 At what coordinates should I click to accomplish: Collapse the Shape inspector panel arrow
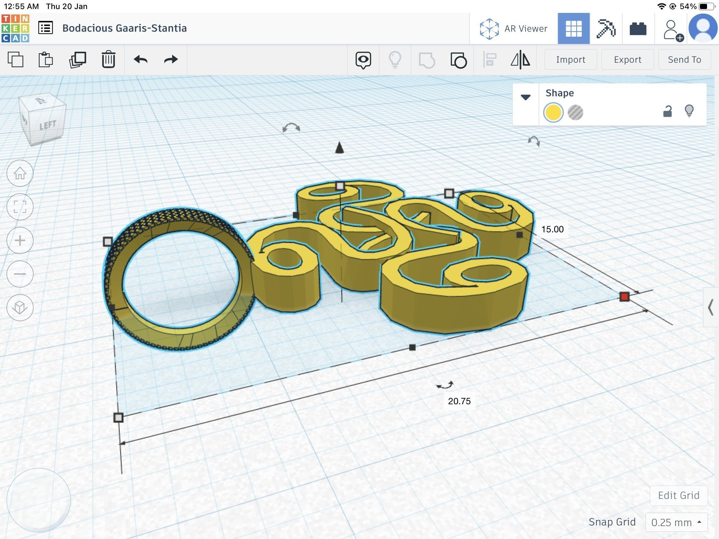pos(526,97)
